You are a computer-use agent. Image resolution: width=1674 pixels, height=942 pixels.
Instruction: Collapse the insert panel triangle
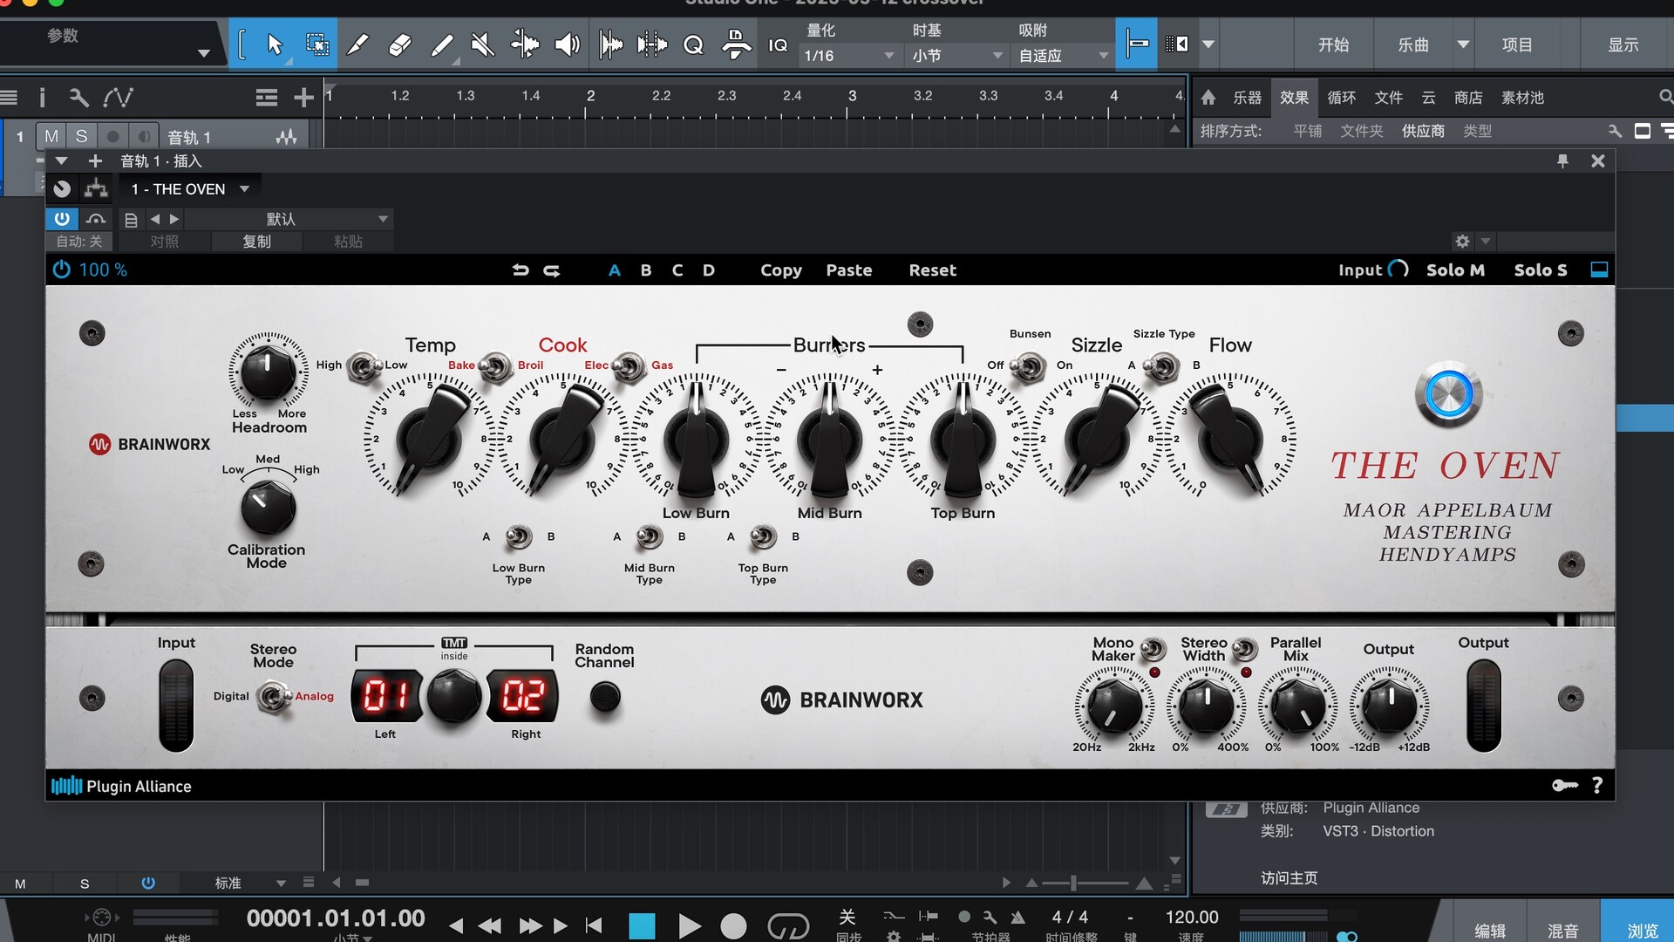coord(61,160)
